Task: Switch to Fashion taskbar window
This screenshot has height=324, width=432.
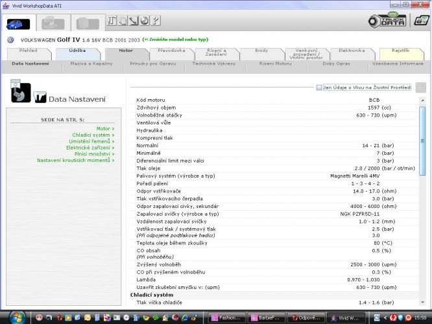Action: 227,318
